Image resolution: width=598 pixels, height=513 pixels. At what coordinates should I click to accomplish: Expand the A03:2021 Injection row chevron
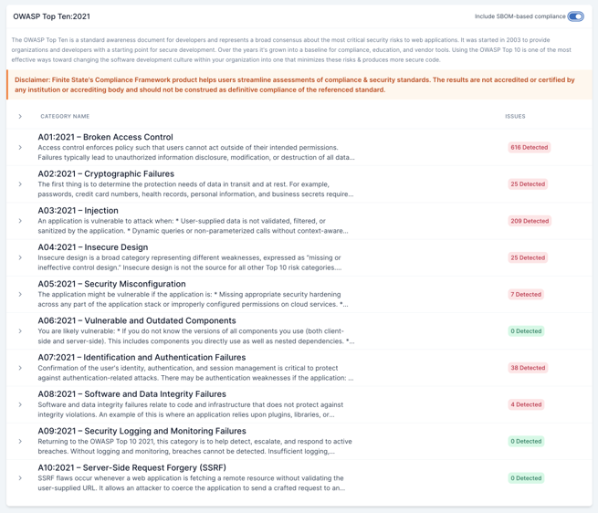pos(20,221)
